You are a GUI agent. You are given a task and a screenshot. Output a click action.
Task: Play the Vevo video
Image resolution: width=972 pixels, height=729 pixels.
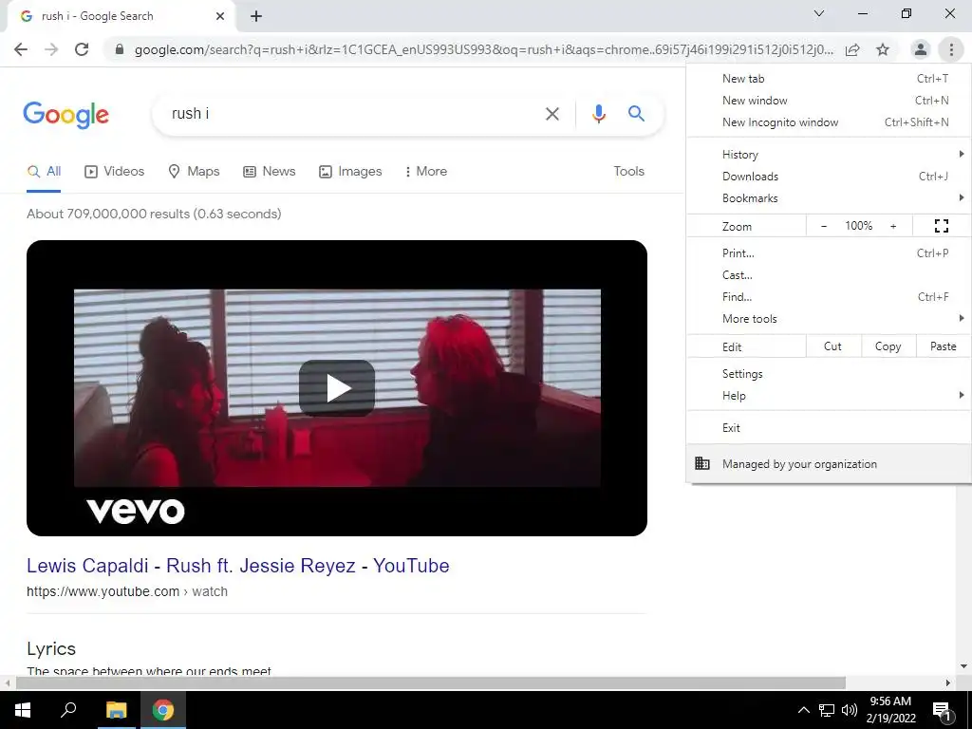(337, 388)
